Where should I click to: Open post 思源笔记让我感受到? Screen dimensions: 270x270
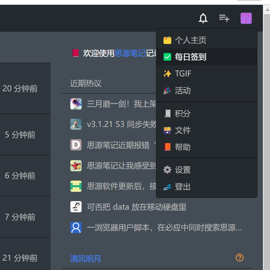point(121,166)
